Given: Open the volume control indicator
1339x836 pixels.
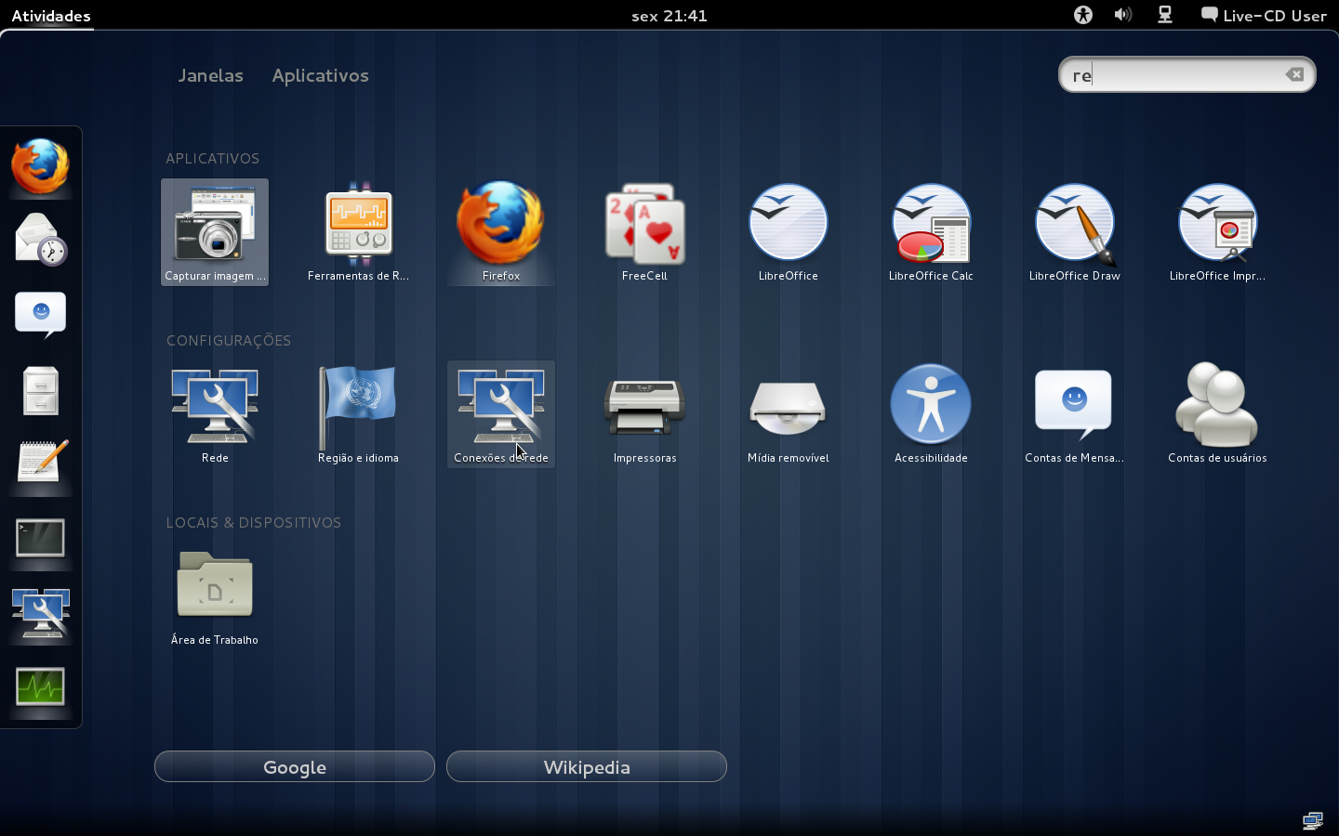Looking at the screenshot, I should pos(1123,15).
